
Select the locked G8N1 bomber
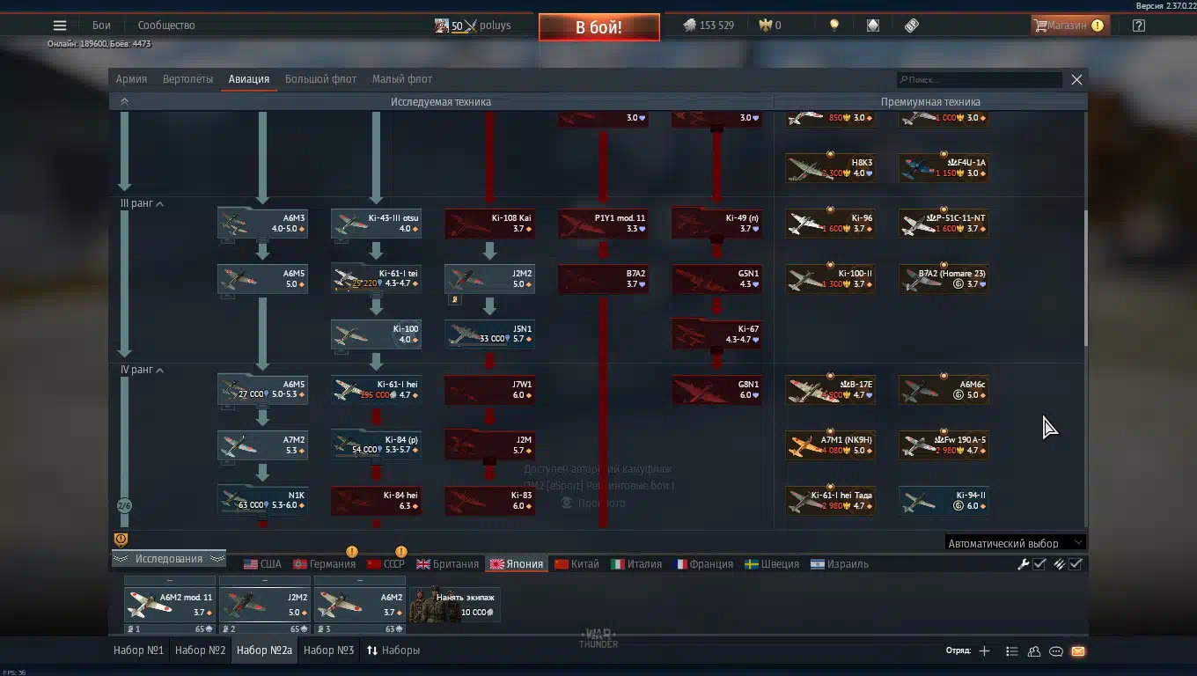(x=716, y=390)
